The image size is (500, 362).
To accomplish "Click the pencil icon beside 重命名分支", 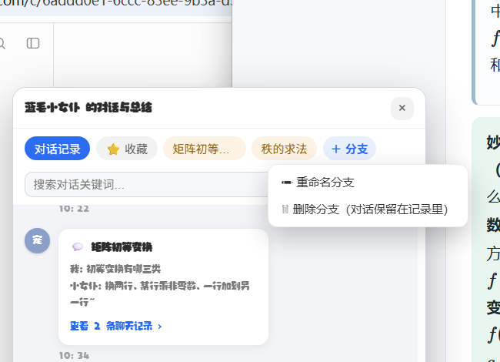I will [286, 183].
